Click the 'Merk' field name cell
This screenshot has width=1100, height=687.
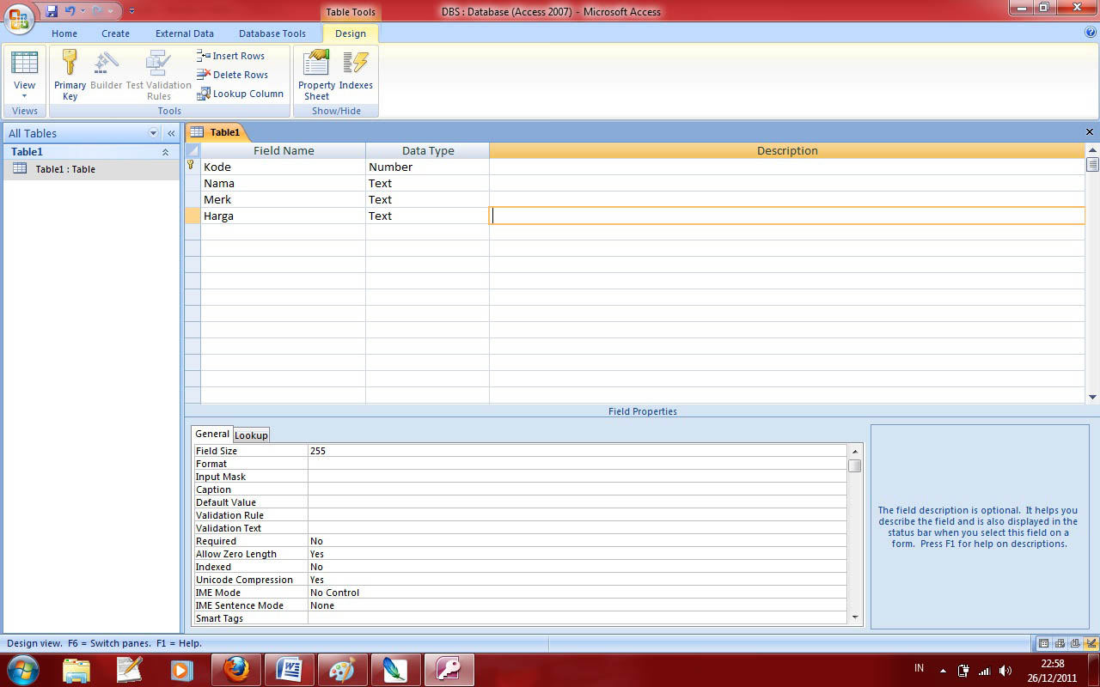284,199
